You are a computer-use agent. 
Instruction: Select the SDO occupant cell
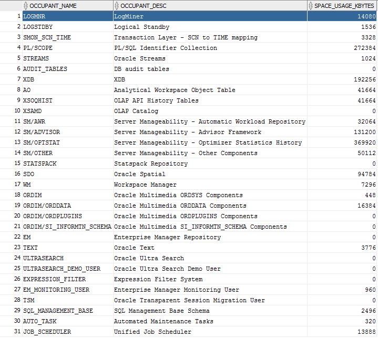coord(68,174)
